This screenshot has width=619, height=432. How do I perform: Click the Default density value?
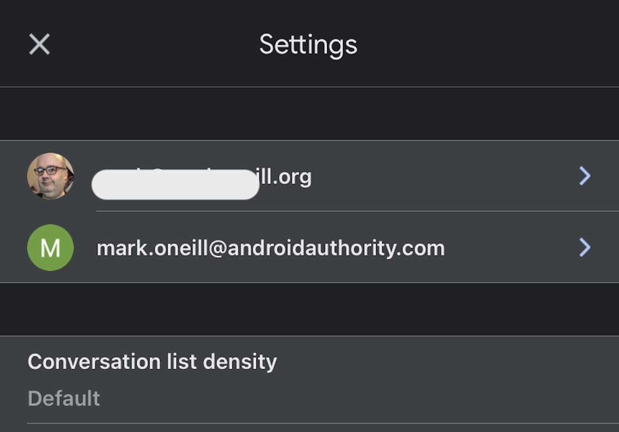pos(64,398)
